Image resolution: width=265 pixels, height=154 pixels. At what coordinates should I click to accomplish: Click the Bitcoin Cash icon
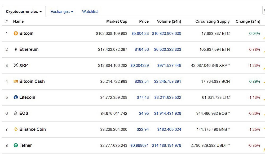16,81
